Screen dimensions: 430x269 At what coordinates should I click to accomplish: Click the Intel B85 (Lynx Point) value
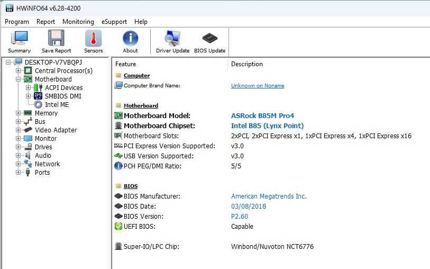pyautogui.click(x=268, y=125)
